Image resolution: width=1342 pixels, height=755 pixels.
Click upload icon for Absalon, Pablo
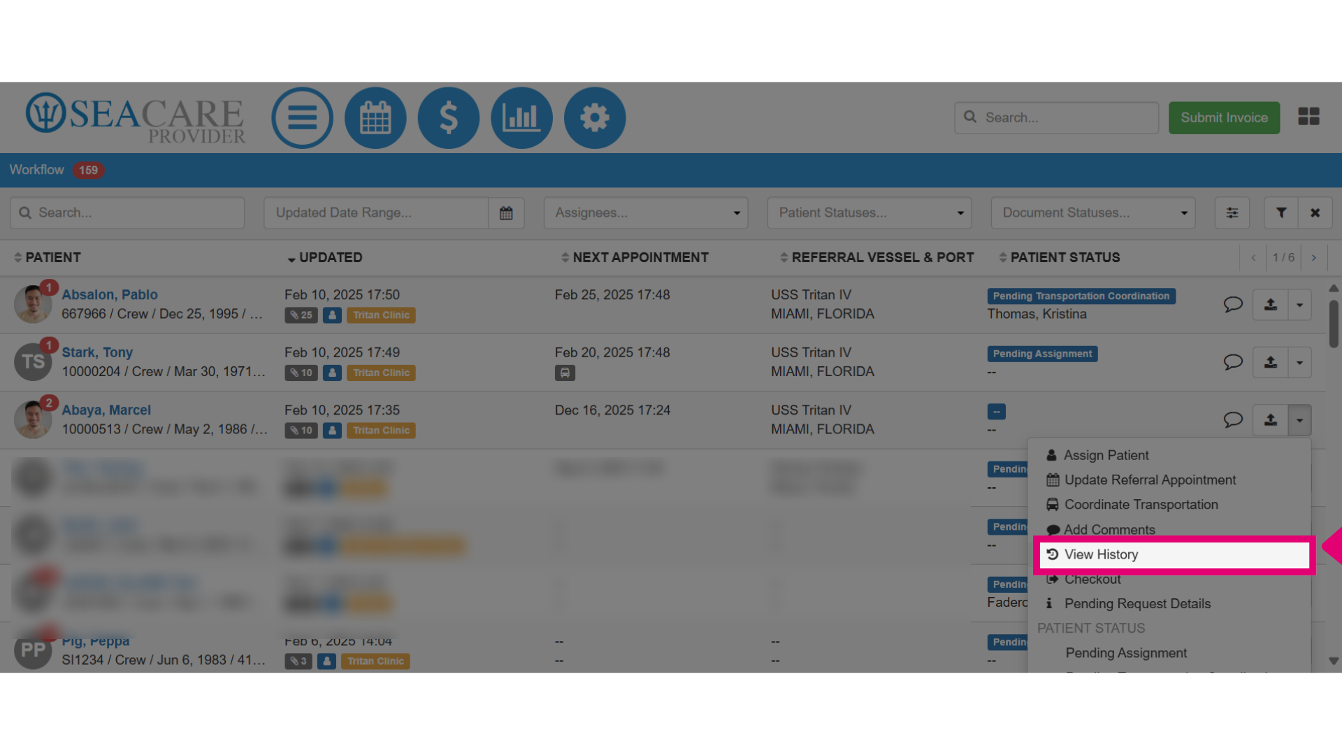[1271, 305]
